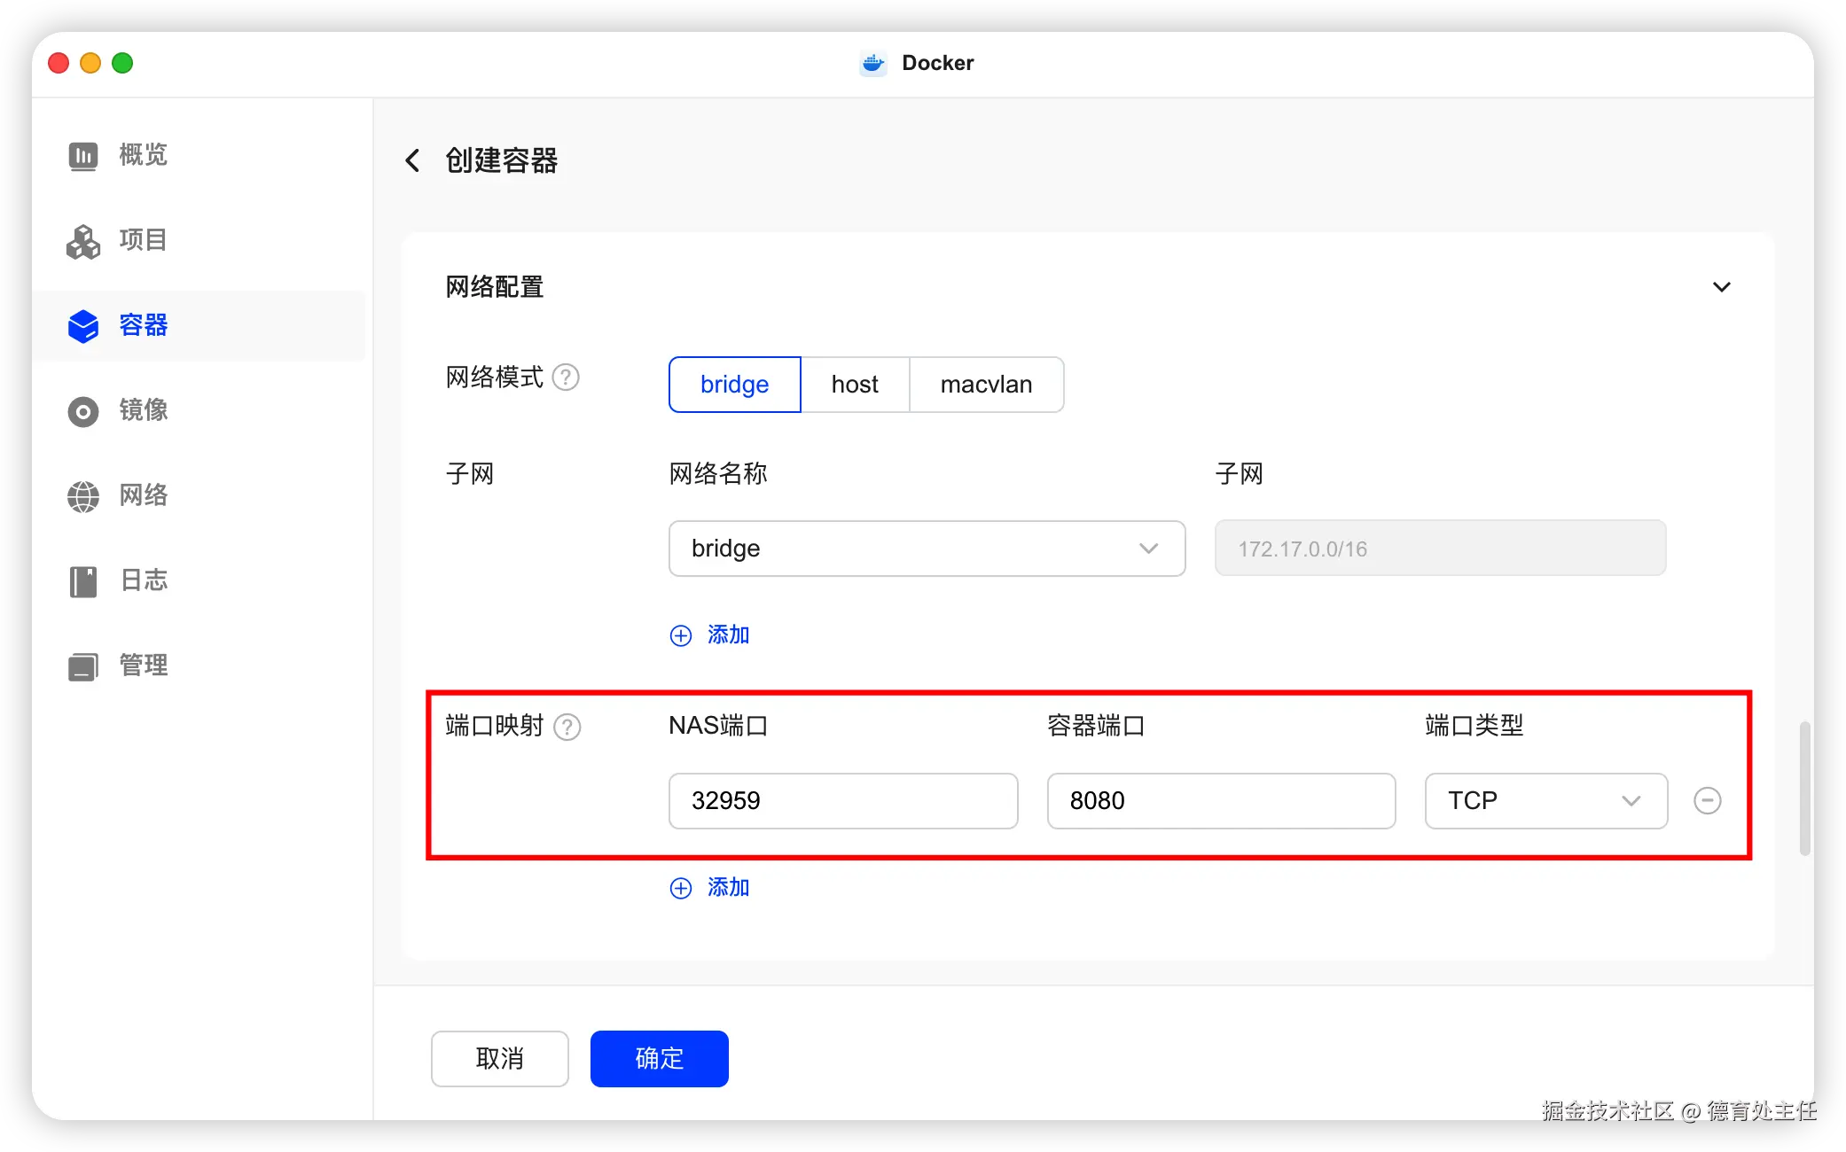Click the back arrow beside 创建容器
This screenshot has width=1846, height=1152.
(412, 160)
